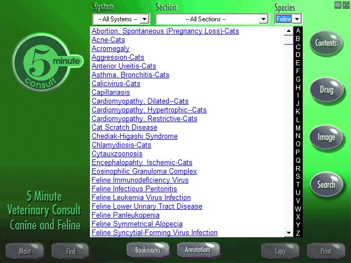Jump to letter M in index

pyautogui.click(x=298, y=128)
